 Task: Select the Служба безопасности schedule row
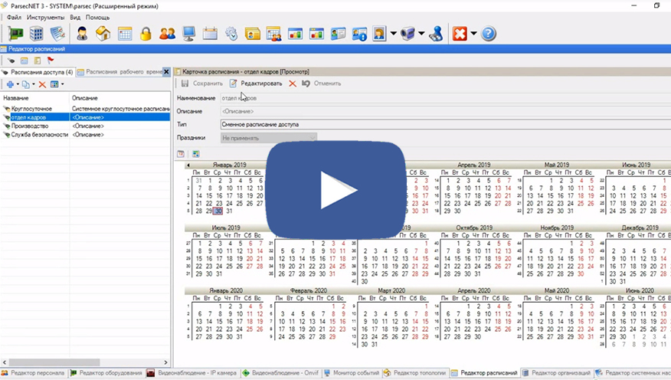pos(85,134)
